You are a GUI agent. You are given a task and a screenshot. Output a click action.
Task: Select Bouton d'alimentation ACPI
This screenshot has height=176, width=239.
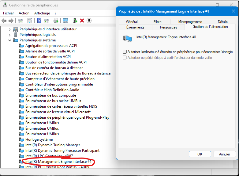(x=48, y=57)
